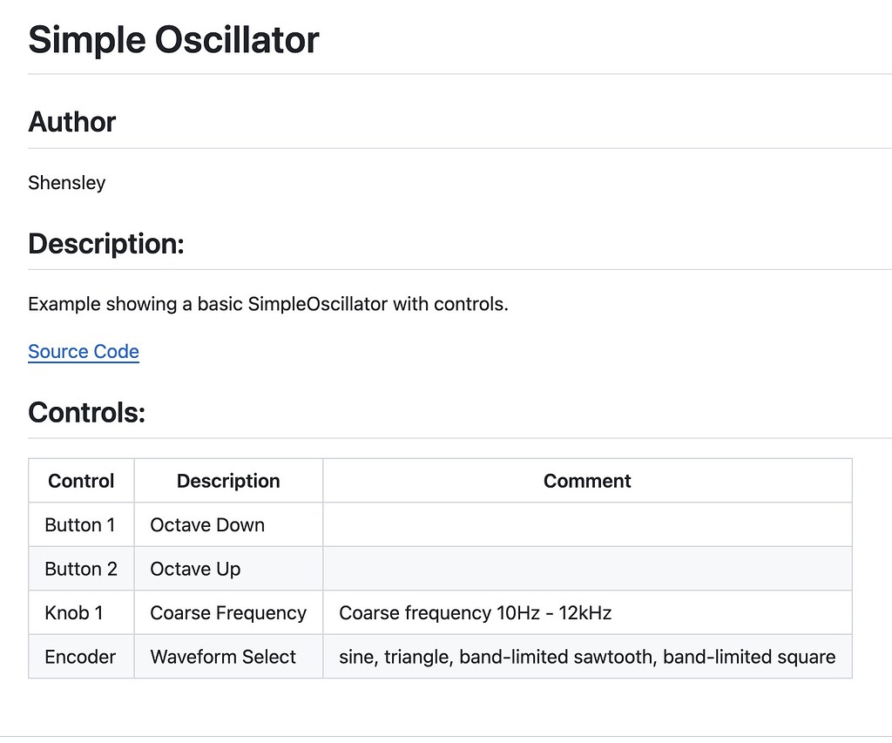Click the Control column header

point(81,481)
